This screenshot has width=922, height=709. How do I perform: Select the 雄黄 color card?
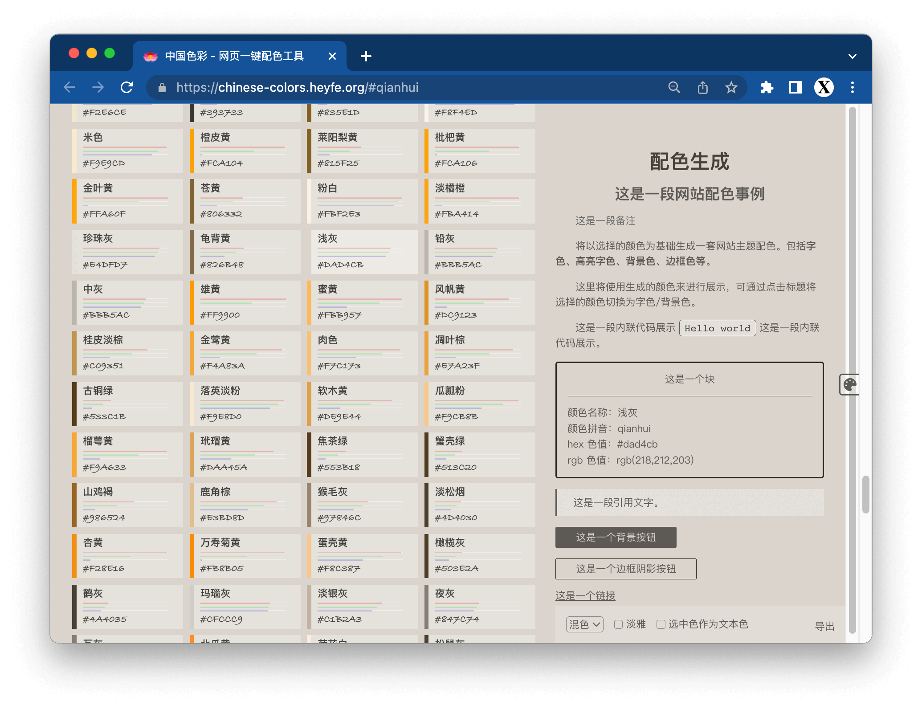[245, 302]
